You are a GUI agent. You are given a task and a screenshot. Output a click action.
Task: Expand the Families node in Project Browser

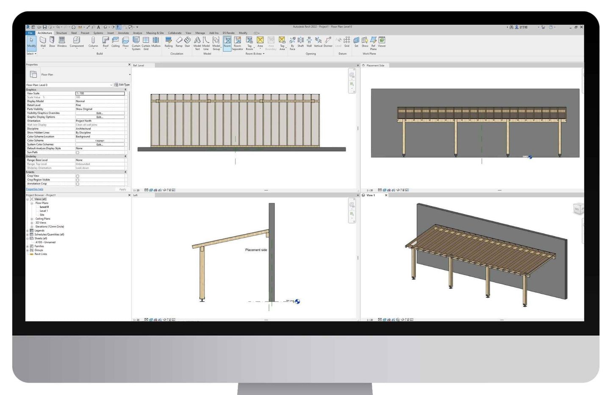[28, 246]
